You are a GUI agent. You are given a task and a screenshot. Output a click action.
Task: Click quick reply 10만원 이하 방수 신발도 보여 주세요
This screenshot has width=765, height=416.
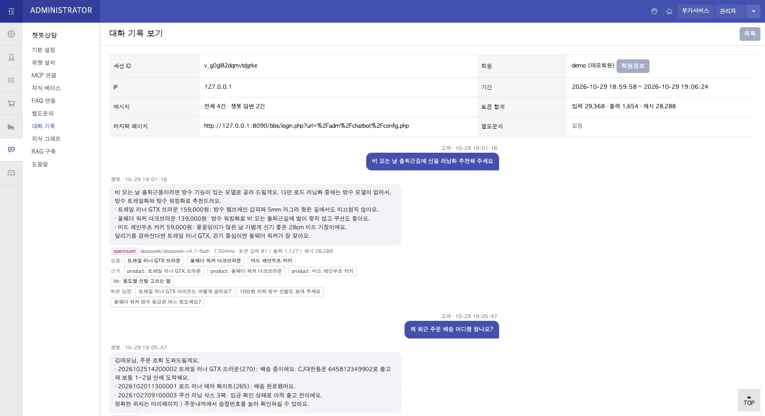point(280,292)
